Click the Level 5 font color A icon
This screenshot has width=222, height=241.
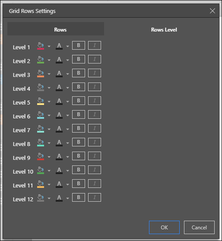point(59,101)
